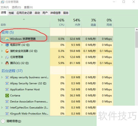138x126 pixels.
Task: Switch to the 启动 tab
Action: pos(37,13)
